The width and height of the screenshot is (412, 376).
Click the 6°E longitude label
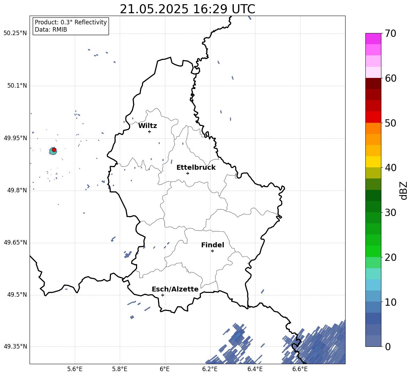pos(165,369)
